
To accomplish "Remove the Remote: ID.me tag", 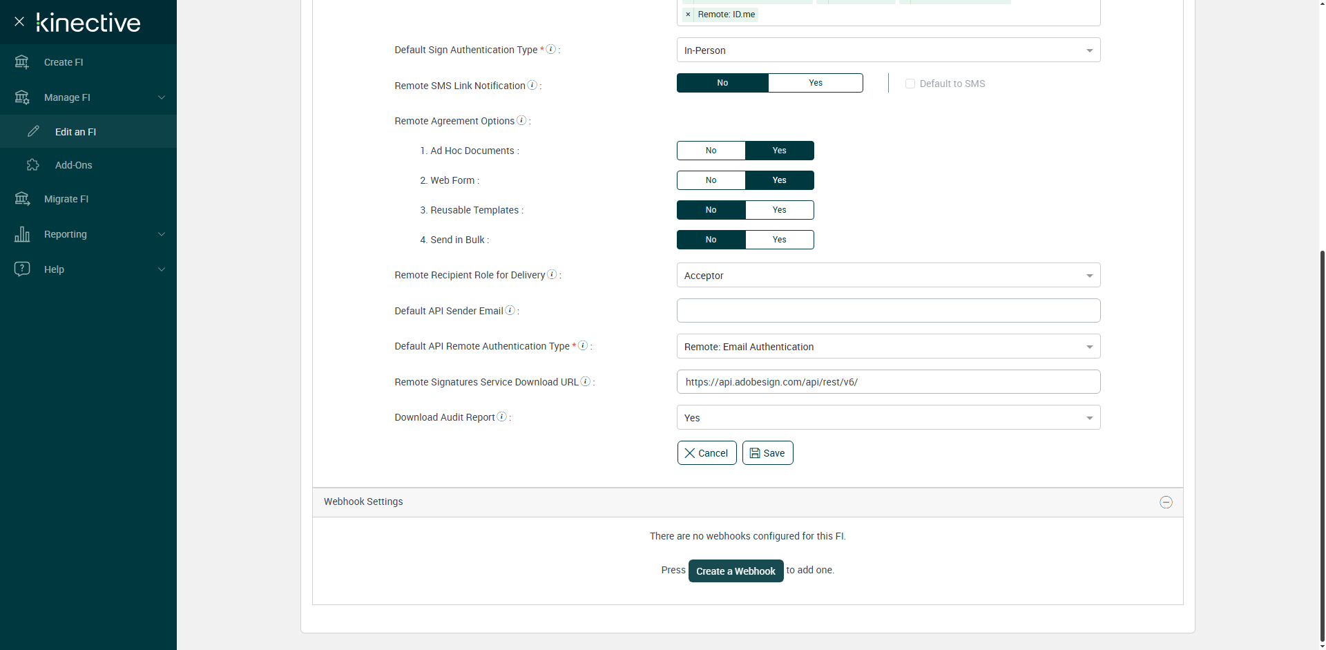I will pyautogui.click(x=688, y=15).
